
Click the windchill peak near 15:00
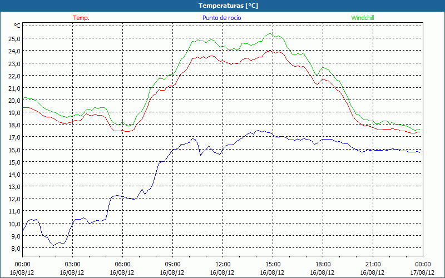(x=270, y=33)
